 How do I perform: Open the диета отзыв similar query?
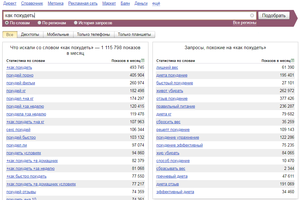point(168,184)
